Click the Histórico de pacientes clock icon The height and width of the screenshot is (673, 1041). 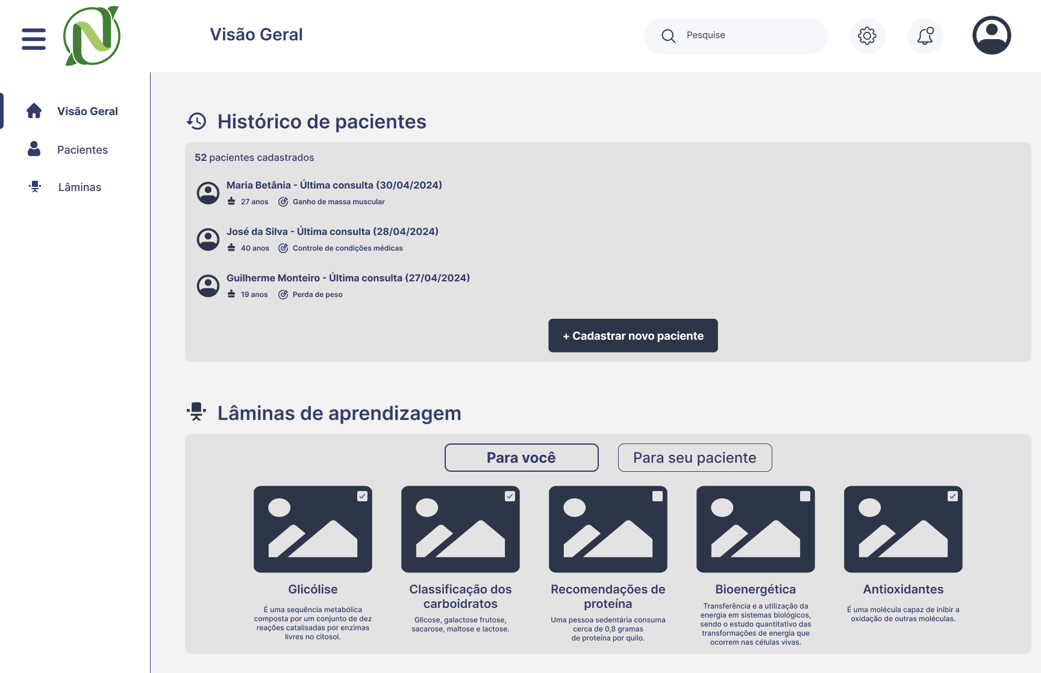[196, 121]
